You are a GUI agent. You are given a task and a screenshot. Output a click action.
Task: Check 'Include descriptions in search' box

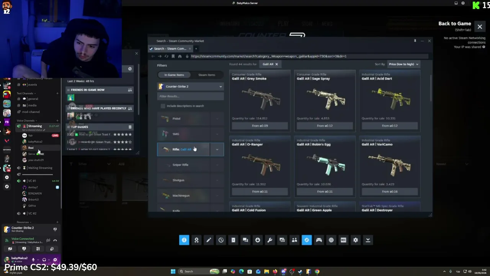pos(163,106)
